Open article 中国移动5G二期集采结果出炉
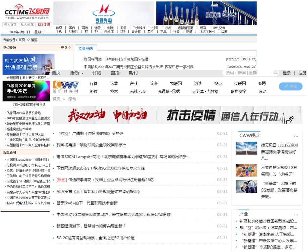307x252 pixels. click(114, 214)
